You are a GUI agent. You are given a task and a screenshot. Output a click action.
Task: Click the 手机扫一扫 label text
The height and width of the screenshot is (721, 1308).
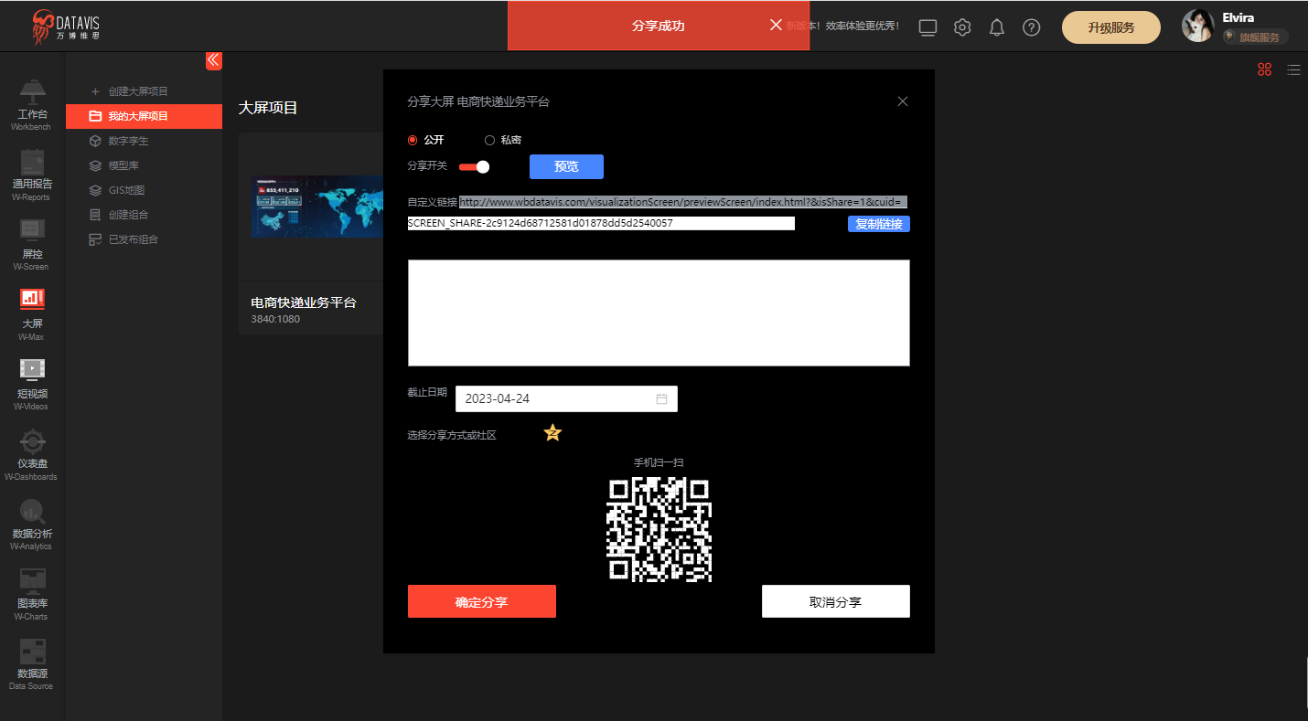pyautogui.click(x=659, y=462)
